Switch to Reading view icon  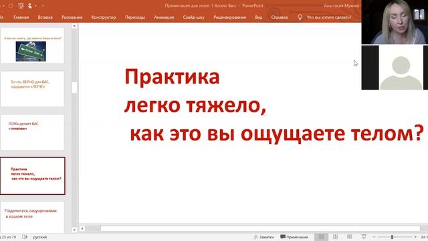349,237
